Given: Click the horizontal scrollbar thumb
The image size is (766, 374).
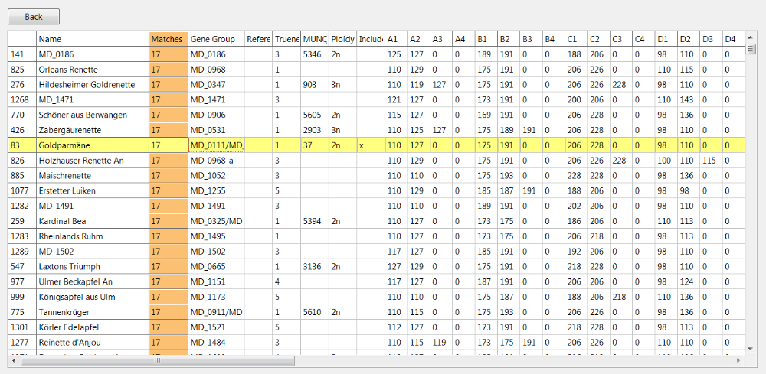Looking at the screenshot, I should pos(157,360).
